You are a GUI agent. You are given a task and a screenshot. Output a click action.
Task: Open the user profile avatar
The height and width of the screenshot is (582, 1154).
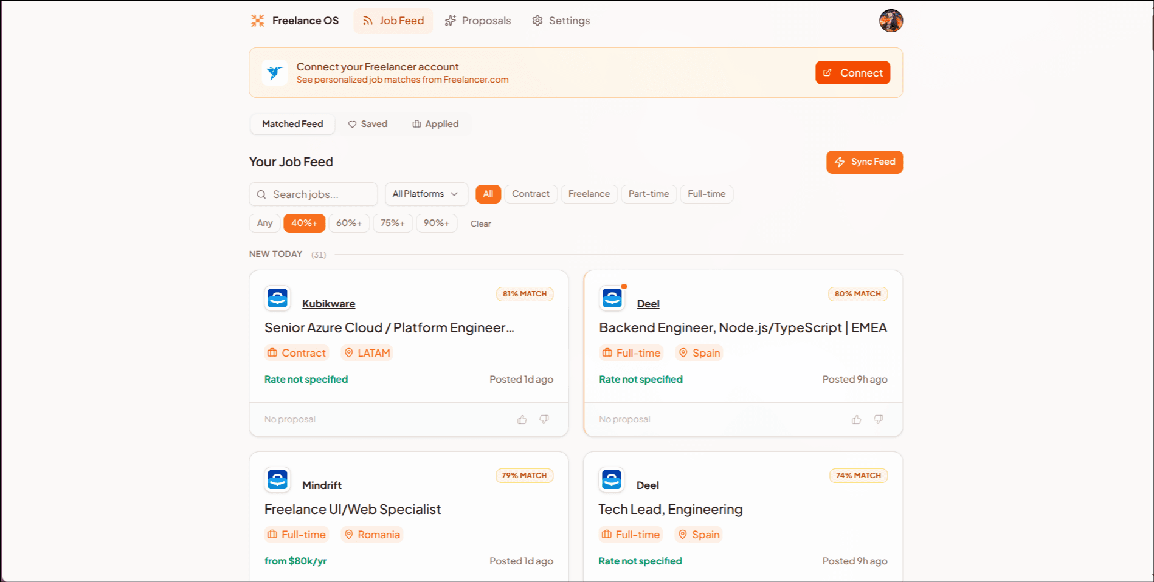[x=891, y=21]
